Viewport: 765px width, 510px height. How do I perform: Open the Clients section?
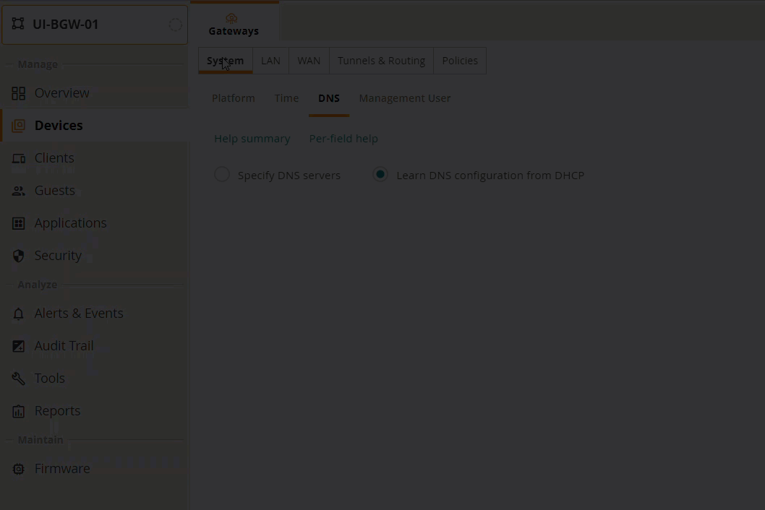point(54,157)
